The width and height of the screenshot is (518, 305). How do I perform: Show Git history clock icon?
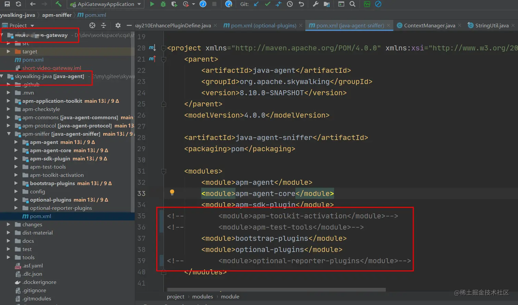pos(290,4)
